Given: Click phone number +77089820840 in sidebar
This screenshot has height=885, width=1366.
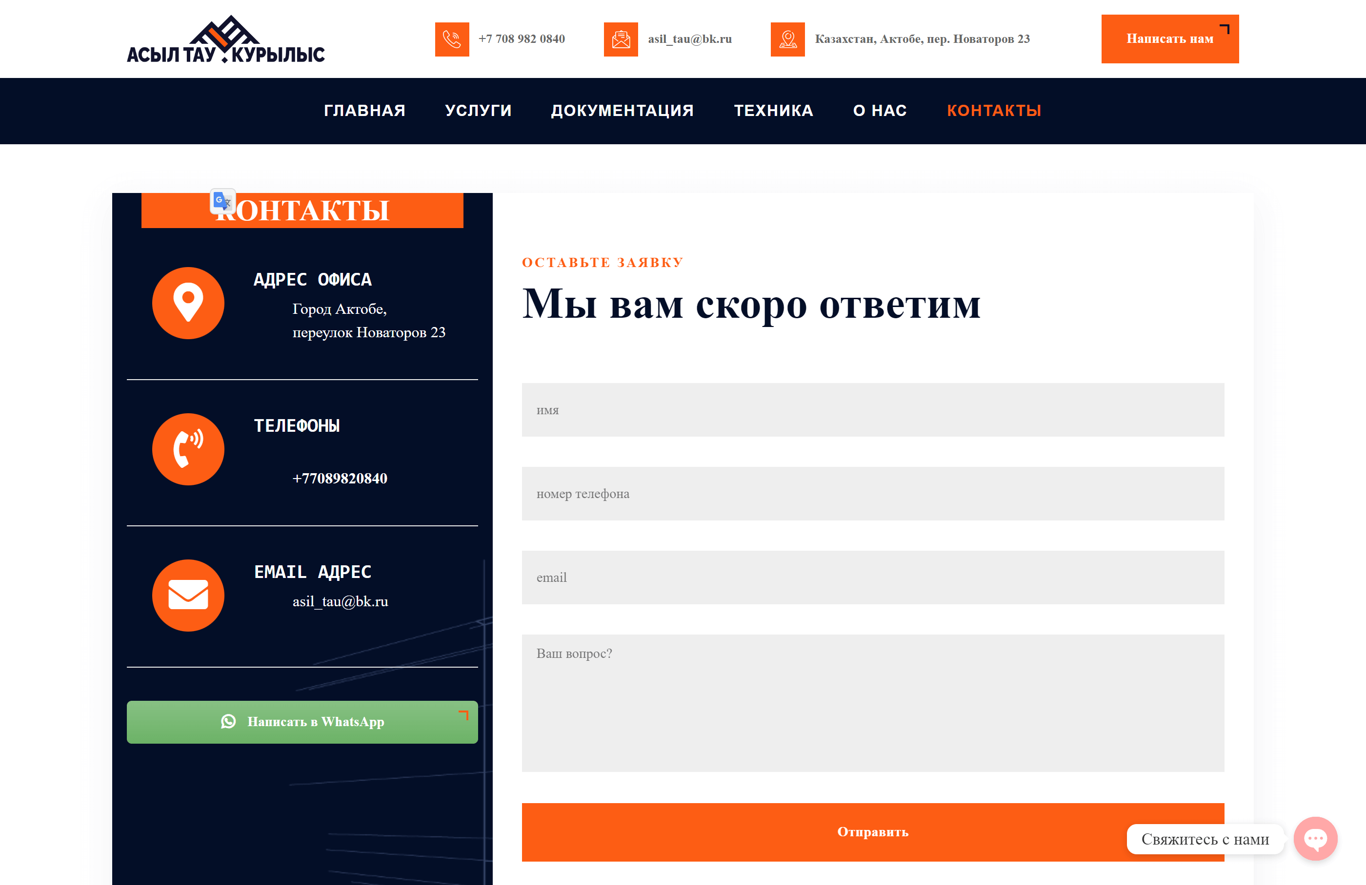Looking at the screenshot, I should point(340,478).
